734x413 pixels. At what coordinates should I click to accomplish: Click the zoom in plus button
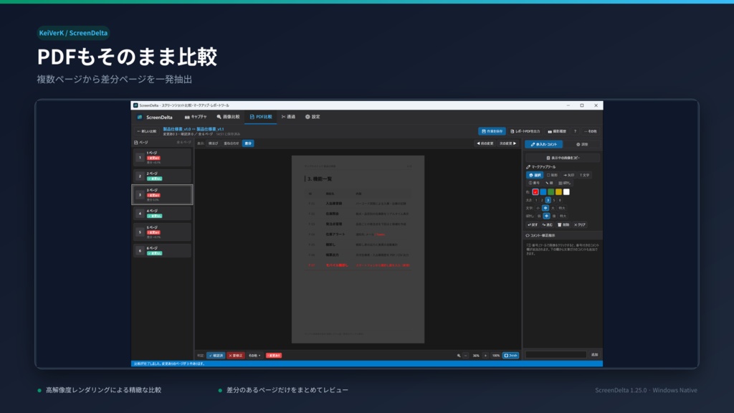[485, 356]
